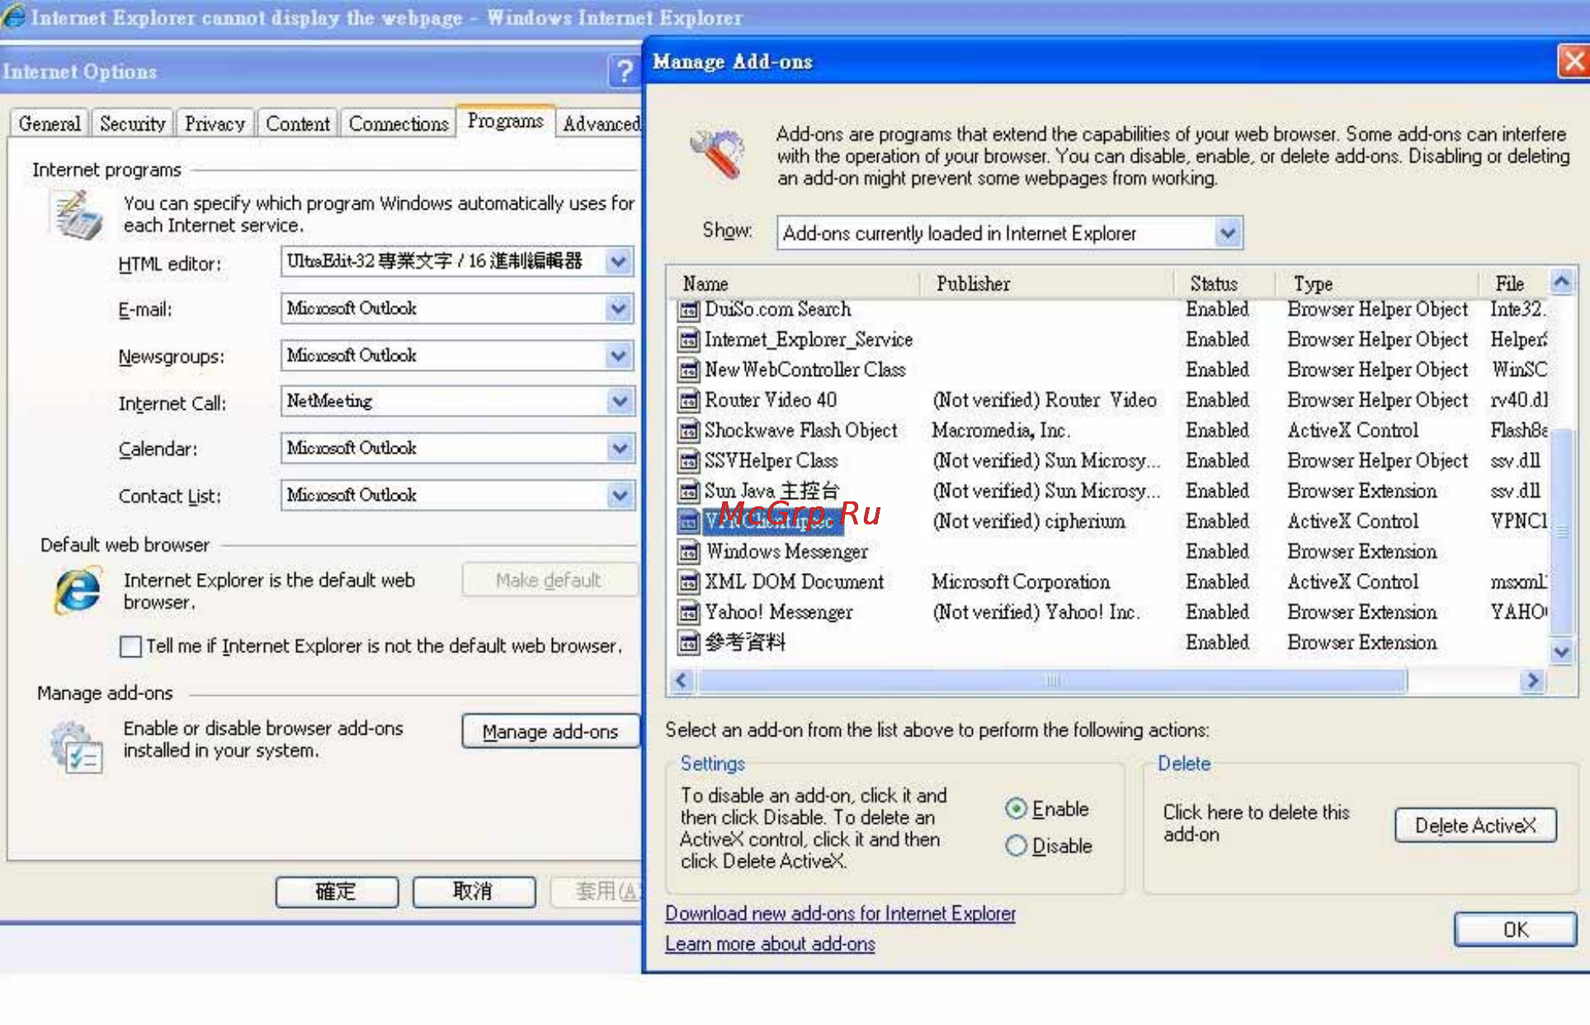The width and height of the screenshot is (1590, 1025).
Task: Click the vertical scrollbar thumb of add-ons list
Action: [1561, 532]
